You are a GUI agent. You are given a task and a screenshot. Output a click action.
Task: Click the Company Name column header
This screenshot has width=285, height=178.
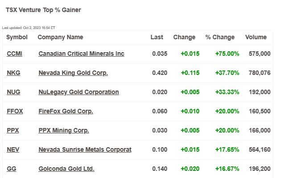[60, 37]
